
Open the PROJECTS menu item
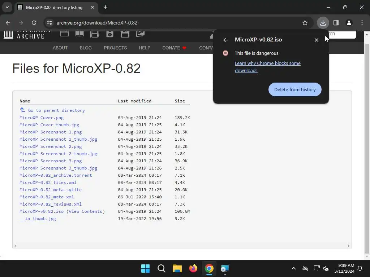(115, 48)
